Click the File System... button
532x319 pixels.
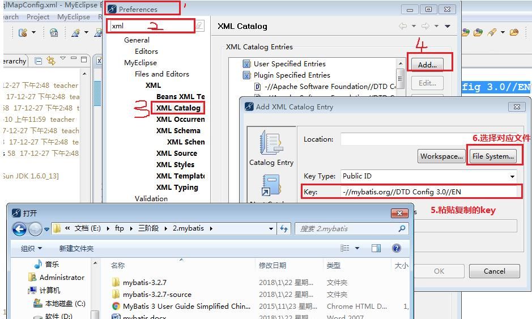(492, 156)
